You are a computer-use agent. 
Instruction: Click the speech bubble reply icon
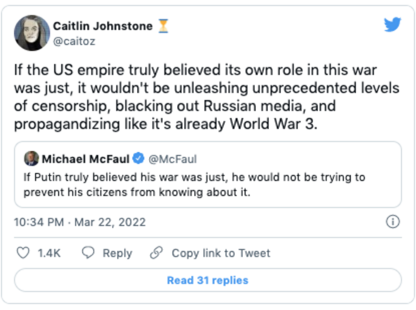(88, 253)
